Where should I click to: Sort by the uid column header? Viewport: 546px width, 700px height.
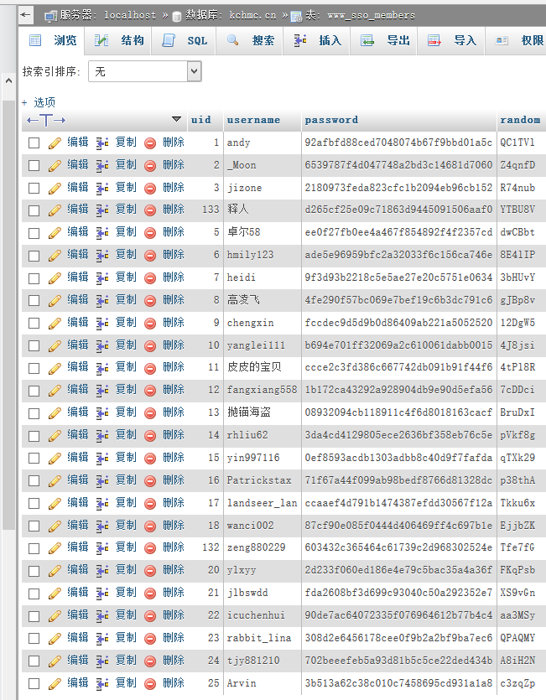[201, 120]
